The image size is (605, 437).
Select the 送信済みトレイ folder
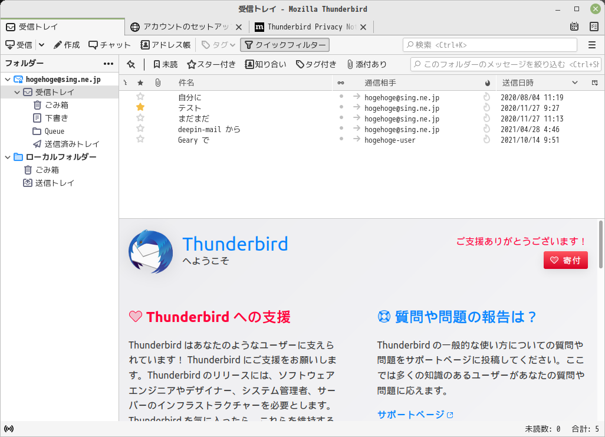pos(67,144)
